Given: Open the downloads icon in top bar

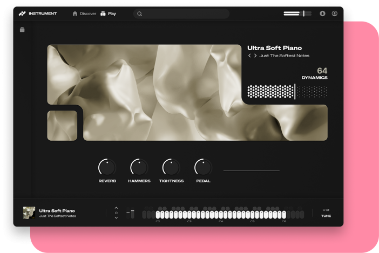Looking at the screenshot, I should click(322, 13).
